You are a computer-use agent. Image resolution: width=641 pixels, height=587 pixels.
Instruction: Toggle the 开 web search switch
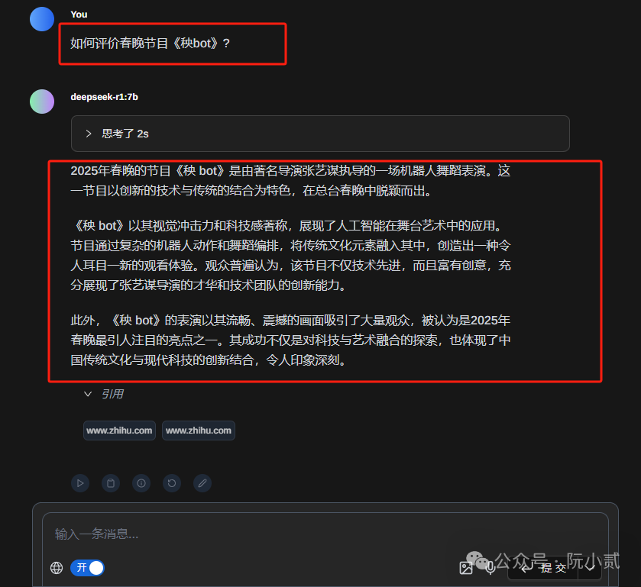point(88,568)
